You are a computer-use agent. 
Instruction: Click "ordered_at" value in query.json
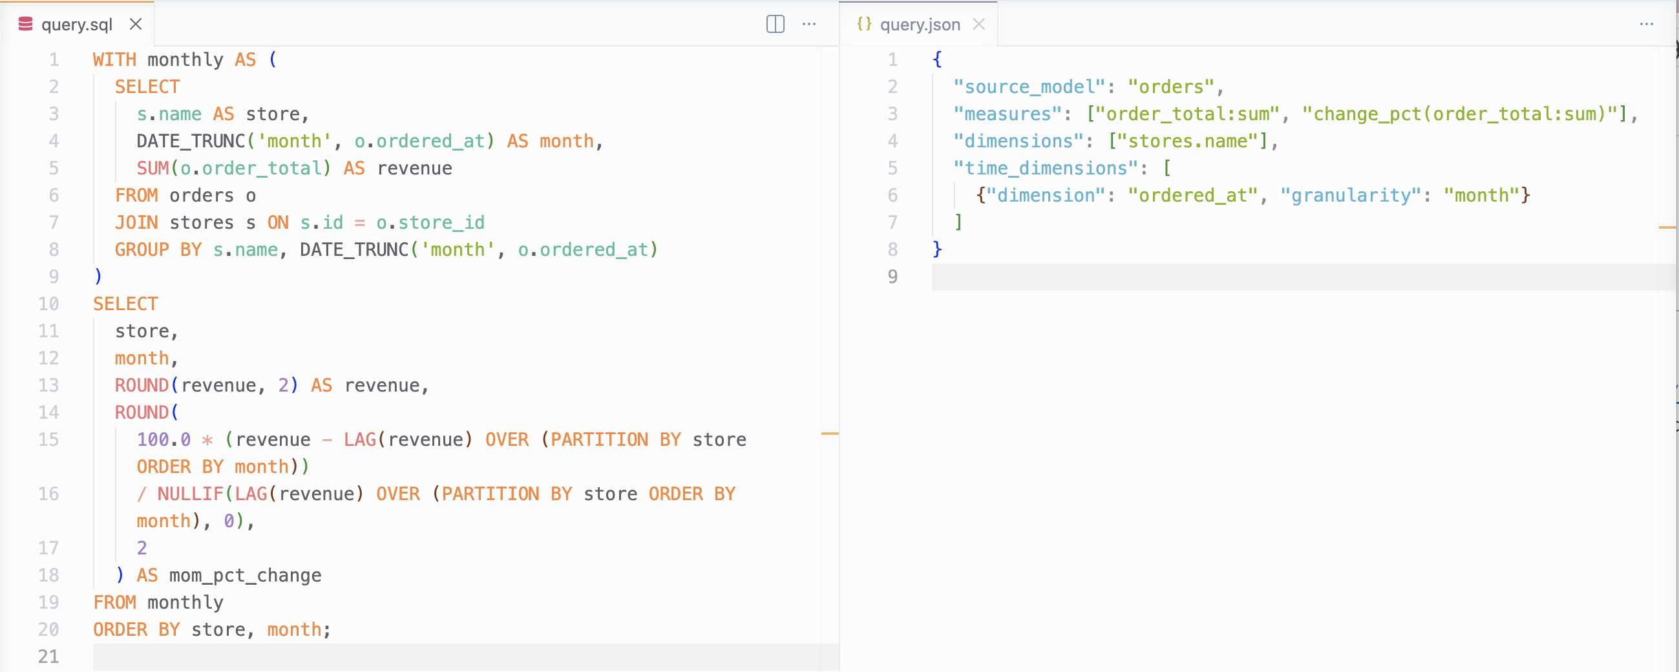[x=1193, y=196]
